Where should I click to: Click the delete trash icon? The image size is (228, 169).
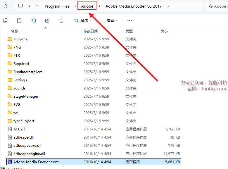[x=61, y=20]
